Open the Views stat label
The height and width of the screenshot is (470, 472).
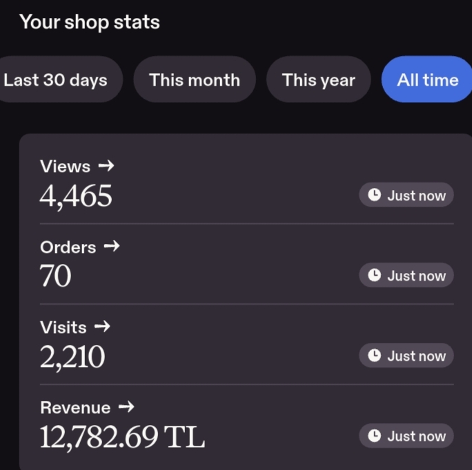point(66,166)
